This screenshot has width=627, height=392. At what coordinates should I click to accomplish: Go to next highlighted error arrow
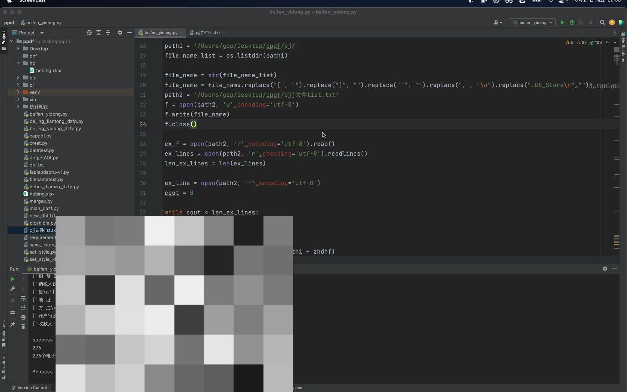(615, 42)
